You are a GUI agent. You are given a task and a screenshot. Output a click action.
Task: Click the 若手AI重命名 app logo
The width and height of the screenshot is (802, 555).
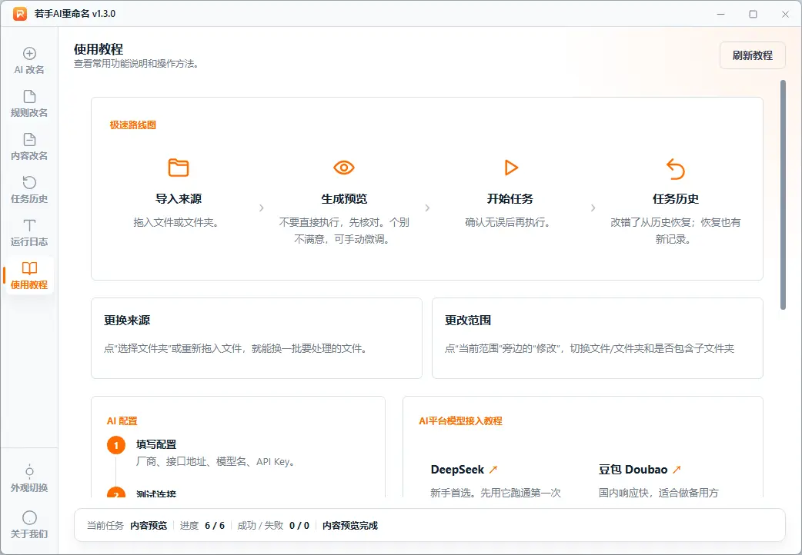20,14
